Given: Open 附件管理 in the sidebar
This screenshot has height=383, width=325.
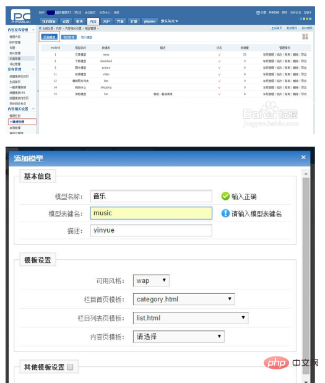Looking at the screenshot, I should tap(15, 42).
